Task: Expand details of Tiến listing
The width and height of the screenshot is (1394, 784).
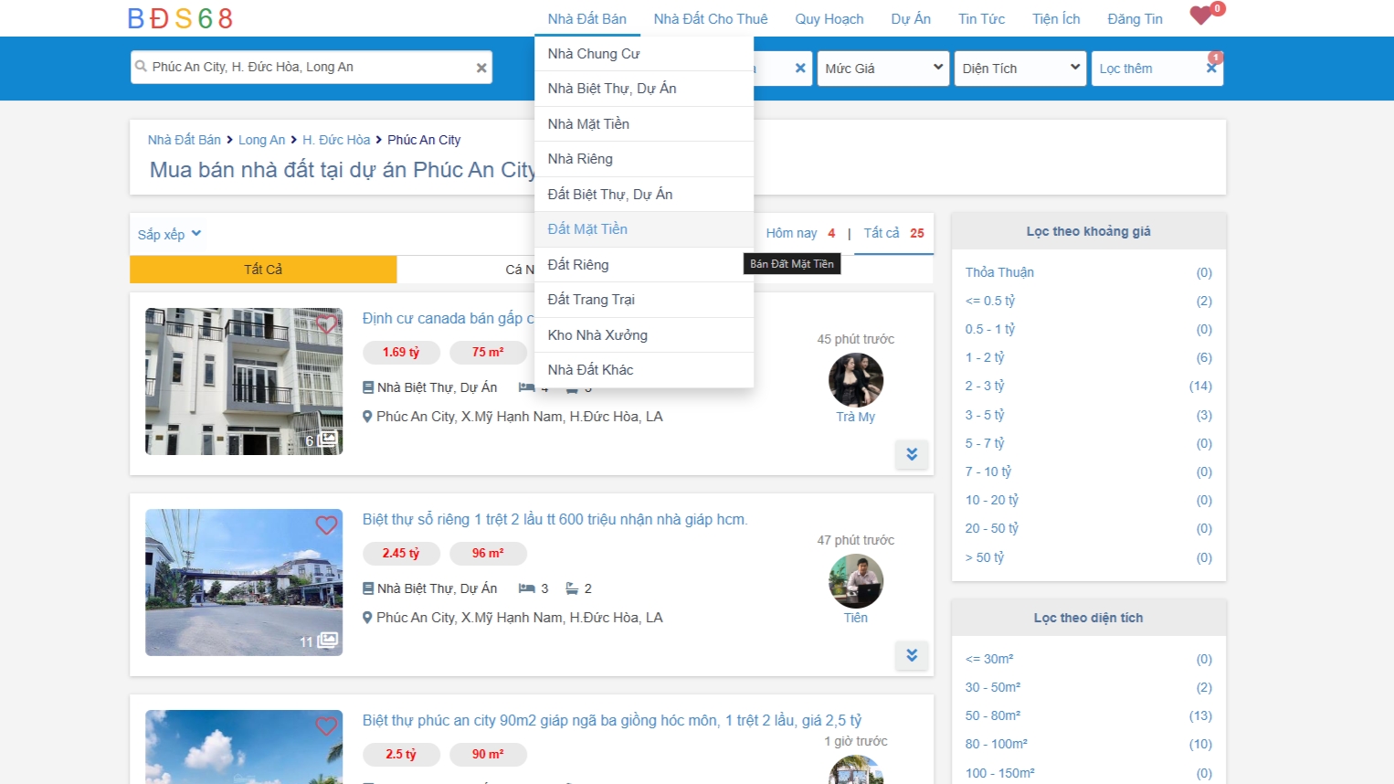Action: coord(912,655)
